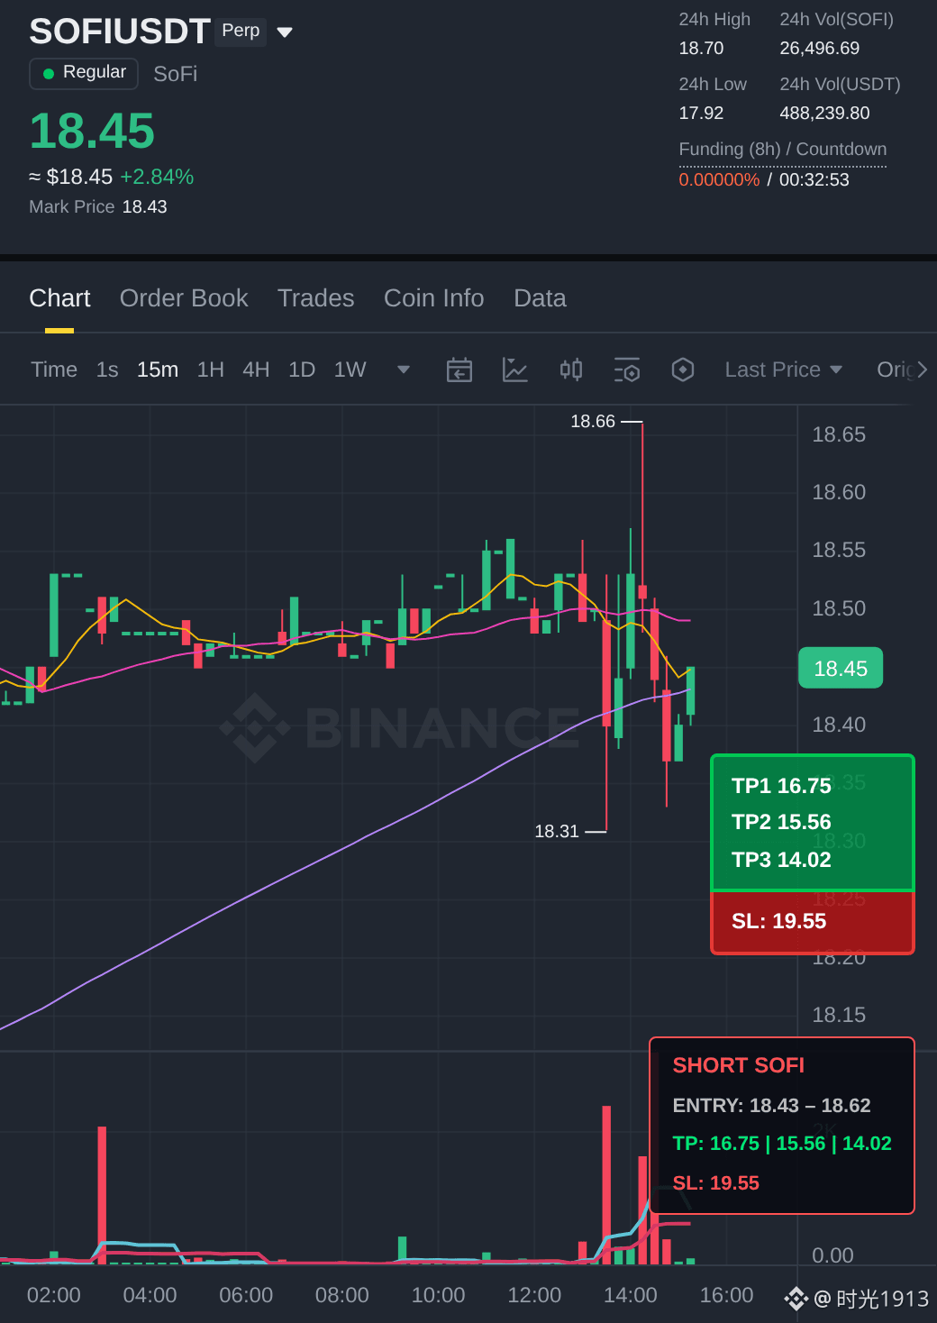Select the 4H interval
Image resolution: width=937 pixels, height=1323 pixels.
[x=256, y=370]
